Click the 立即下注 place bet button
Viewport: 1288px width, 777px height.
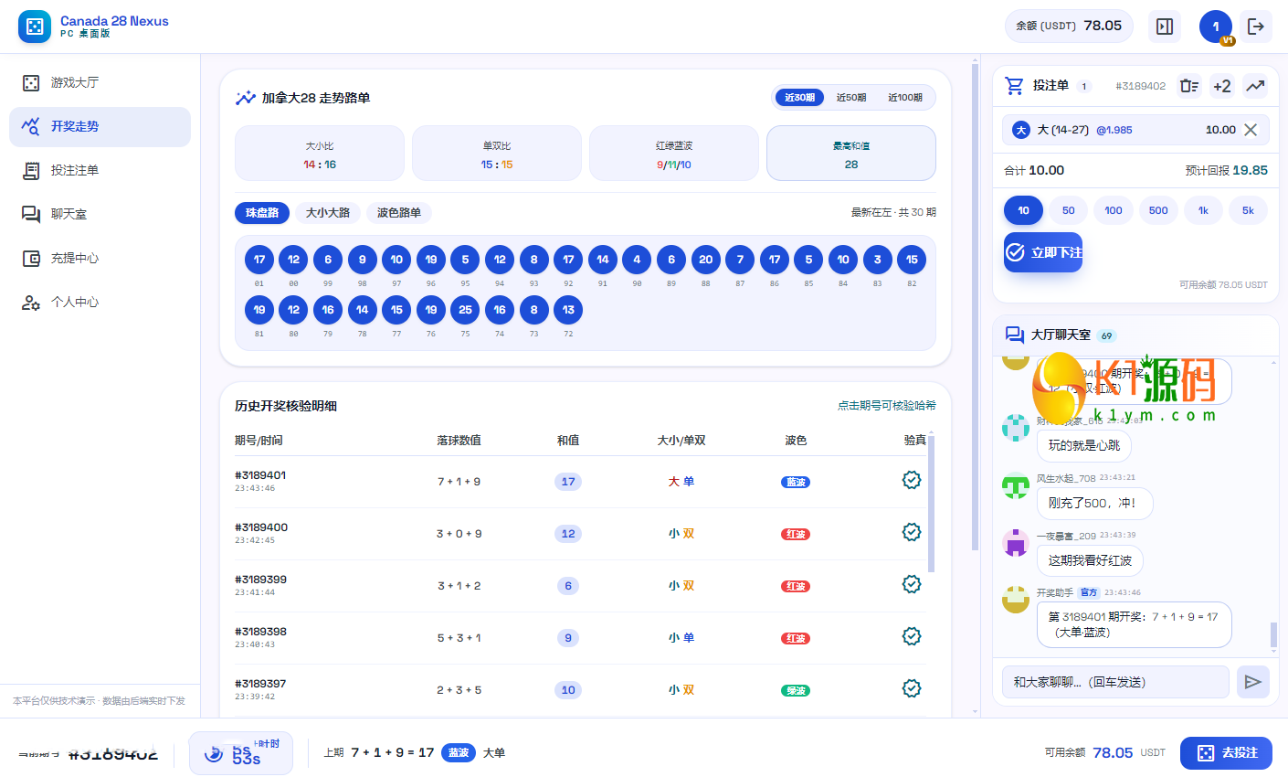coord(1043,252)
